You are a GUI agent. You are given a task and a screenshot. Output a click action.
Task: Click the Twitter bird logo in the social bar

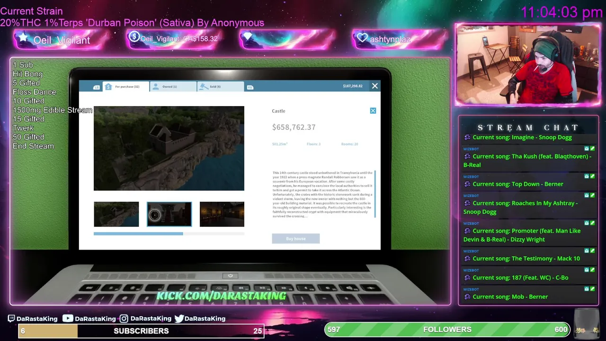(x=179, y=319)
